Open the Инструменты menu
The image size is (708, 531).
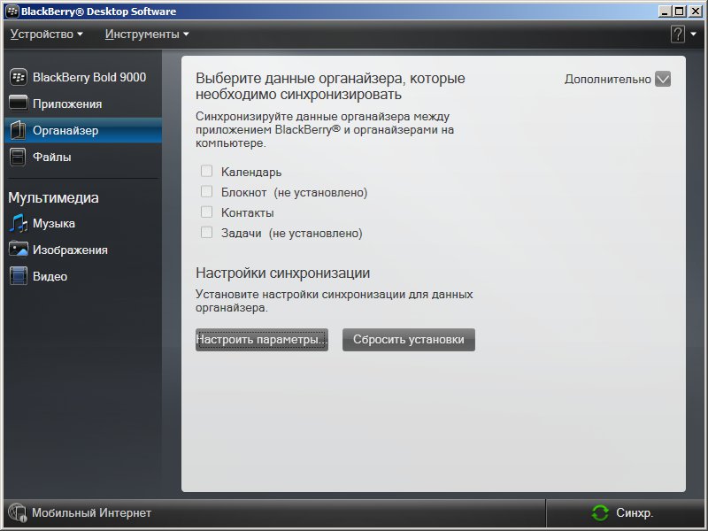click(147, 35)
